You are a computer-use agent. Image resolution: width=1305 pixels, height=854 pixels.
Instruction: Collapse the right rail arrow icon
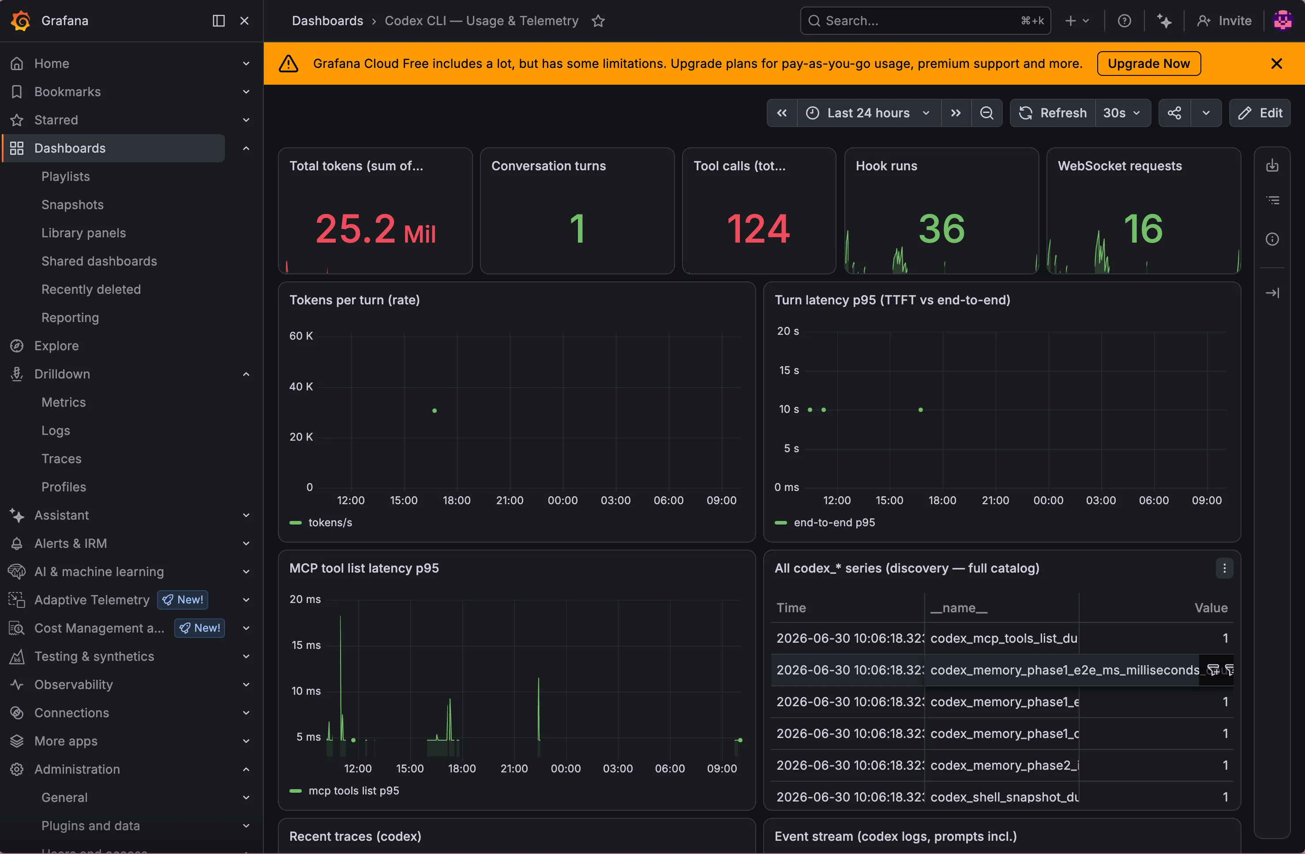1272,293
